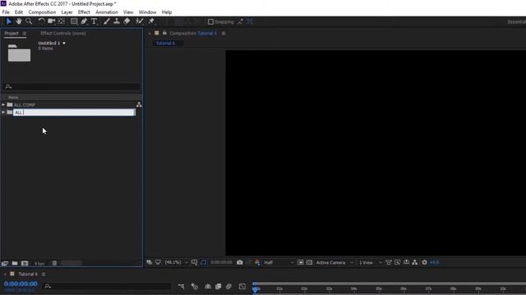
Task: Click the timeline current timecode 0:00:00:00
Action: coord(21,284)
